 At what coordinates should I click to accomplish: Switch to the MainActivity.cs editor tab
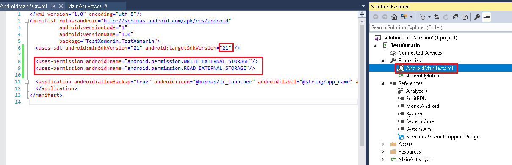pos(84,7)
